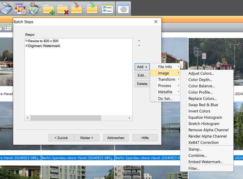Expand the File Info submenu
The image size is (243, 179).
165,67
